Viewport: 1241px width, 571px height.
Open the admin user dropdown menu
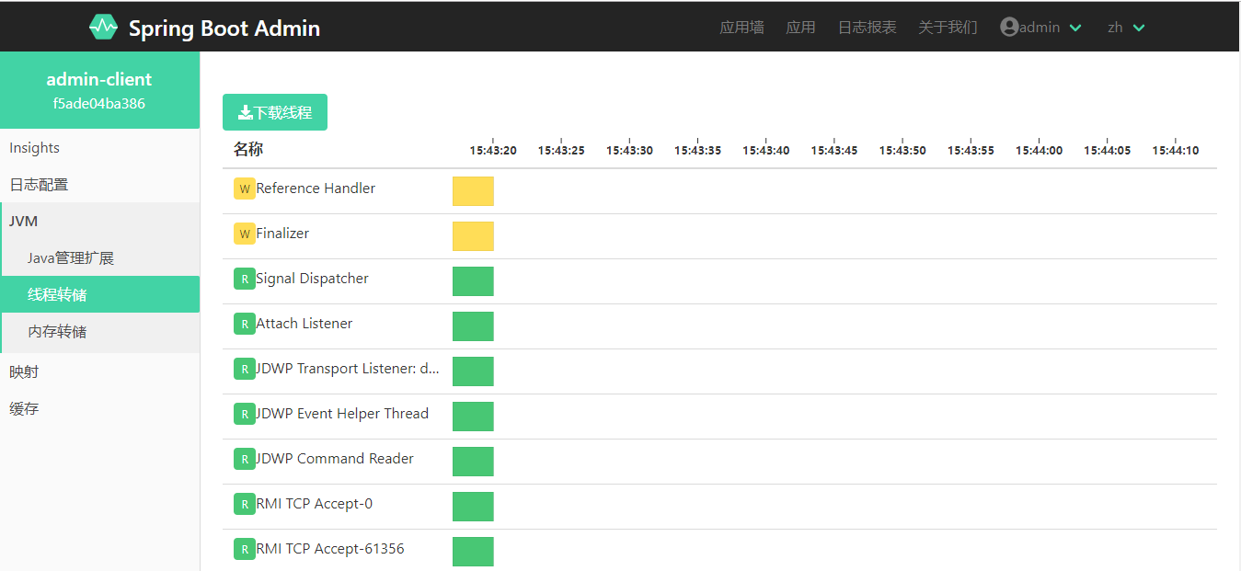coord(1041,28)
